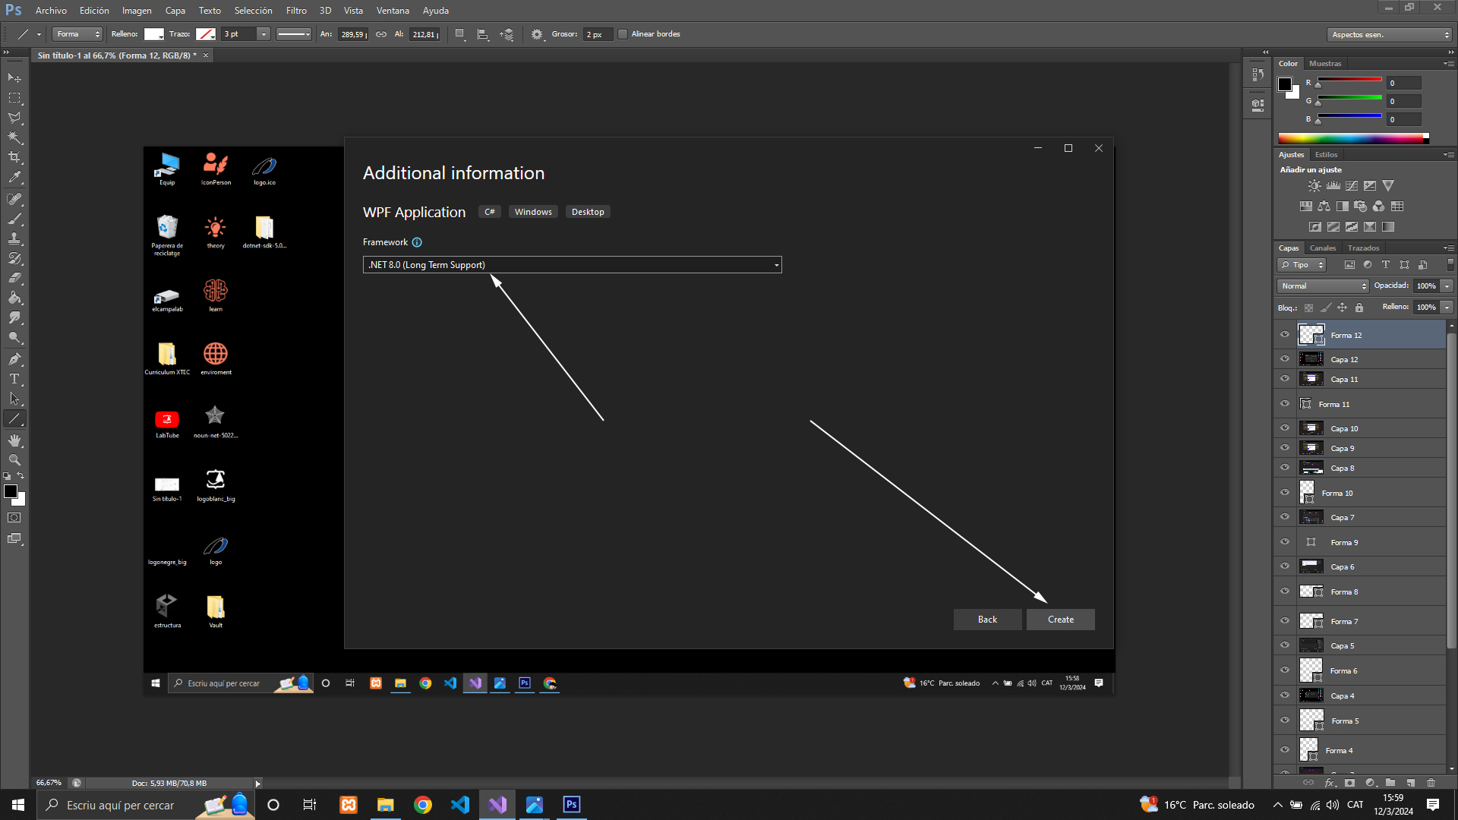Viewport: 1458px width, 820px height.
Task: Enable the Alinear bordes checkbox
Action: click(623, 34)
